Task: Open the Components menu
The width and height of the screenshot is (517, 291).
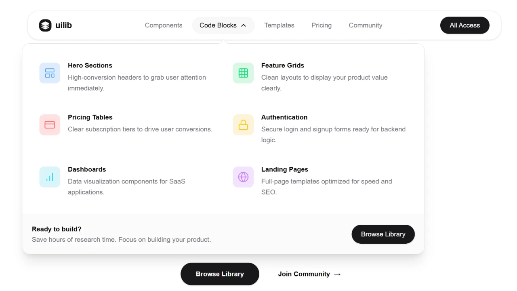Action: tap(164, 25)
